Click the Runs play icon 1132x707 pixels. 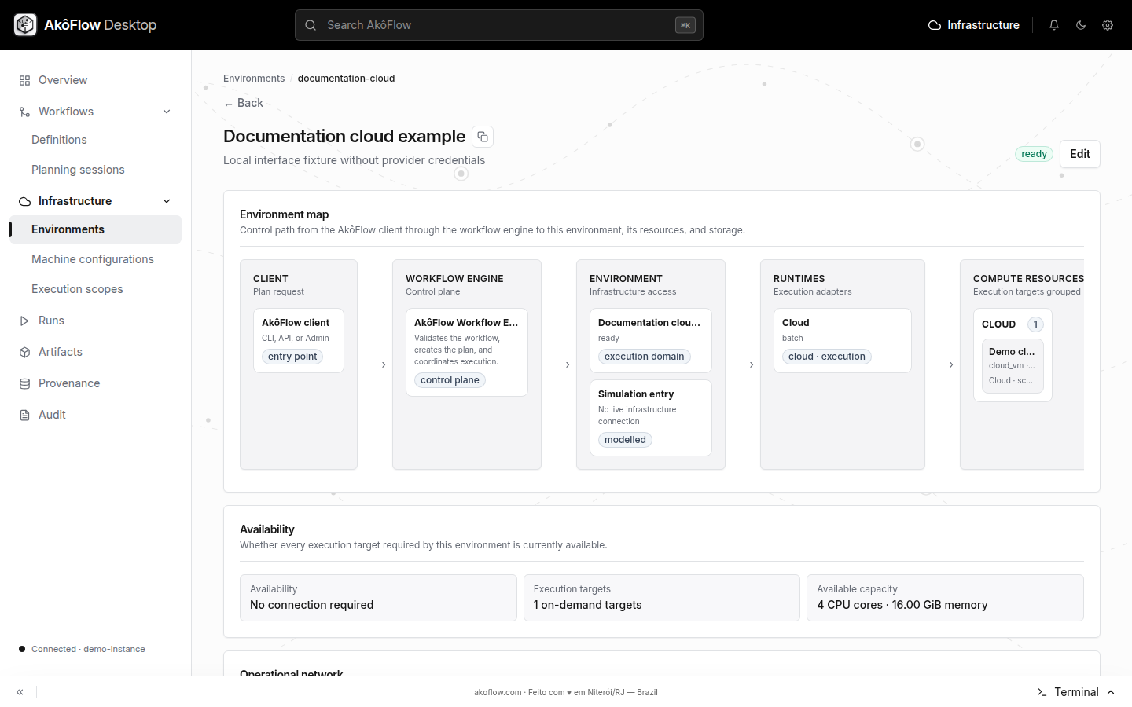[x=24, y=321]
